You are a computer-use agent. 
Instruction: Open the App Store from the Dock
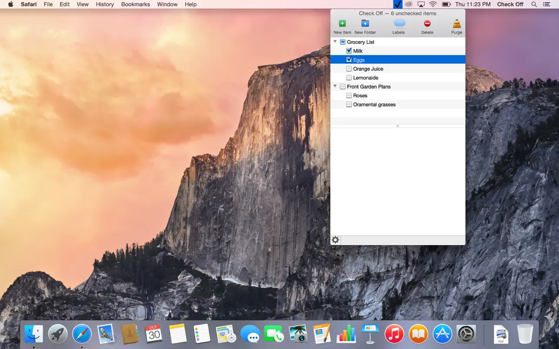click(x=442, y=334)
